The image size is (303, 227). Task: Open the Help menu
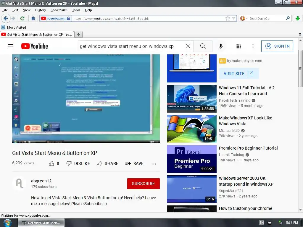[88, 10]
